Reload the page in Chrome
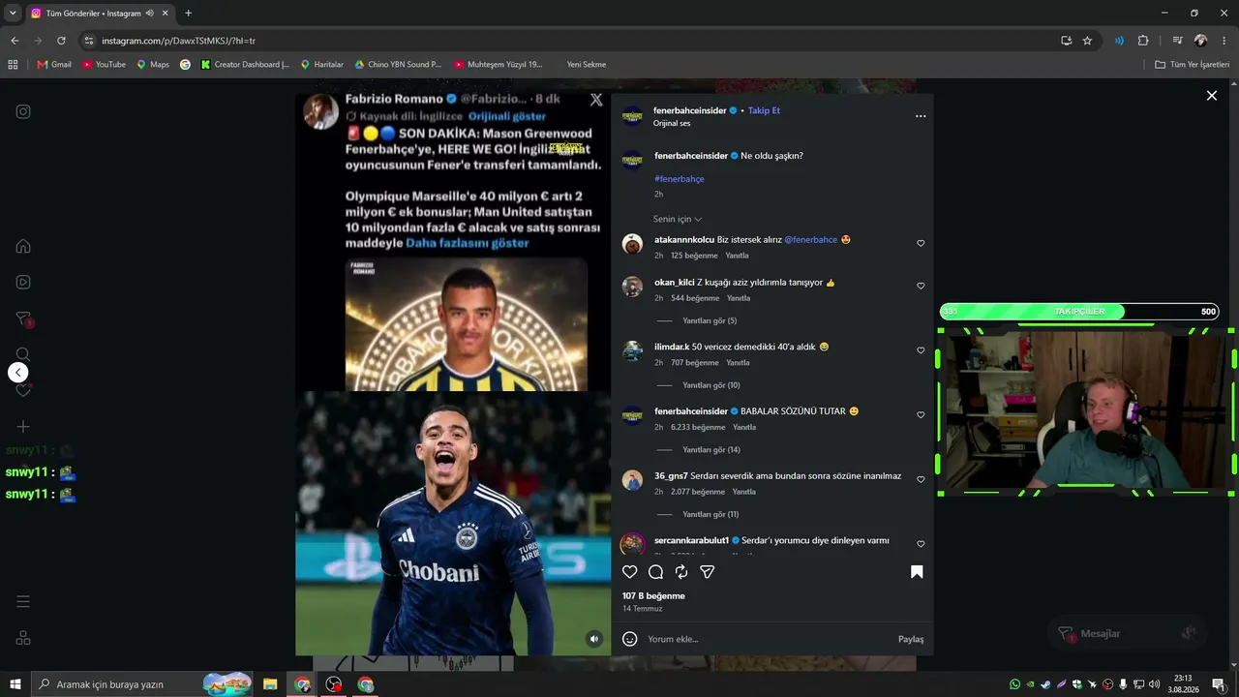1239x697 pixels. [61, 41]
